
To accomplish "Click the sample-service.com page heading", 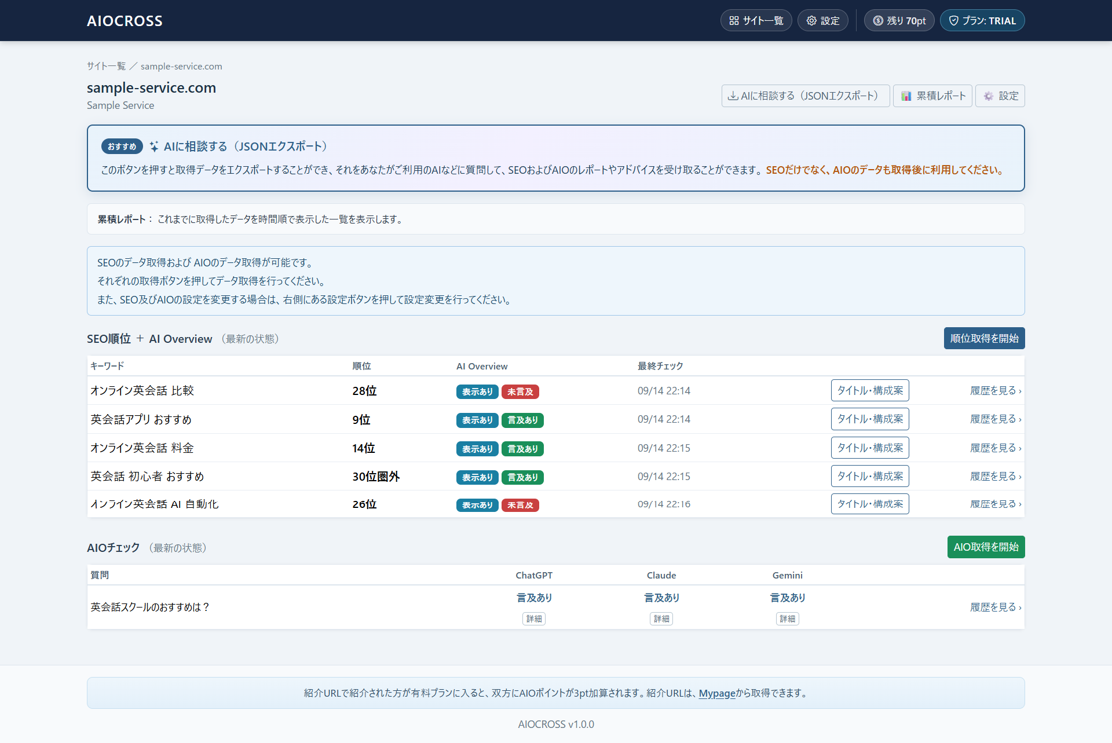I will coord(151,87).
